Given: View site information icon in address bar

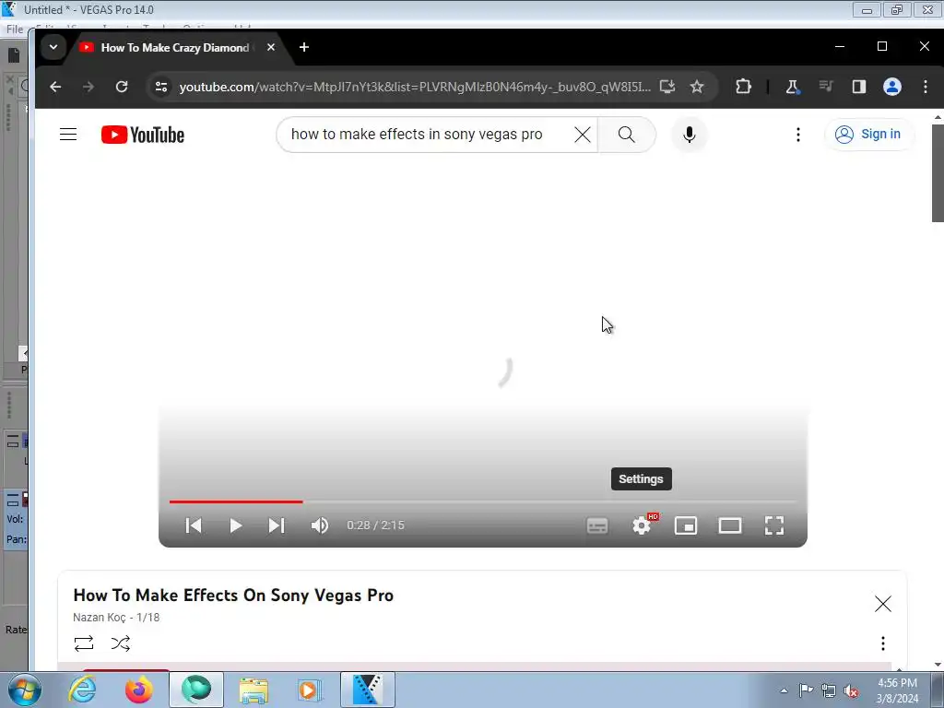Looking at the screenshot, I should pyautogui.click(x=161, y=87).
